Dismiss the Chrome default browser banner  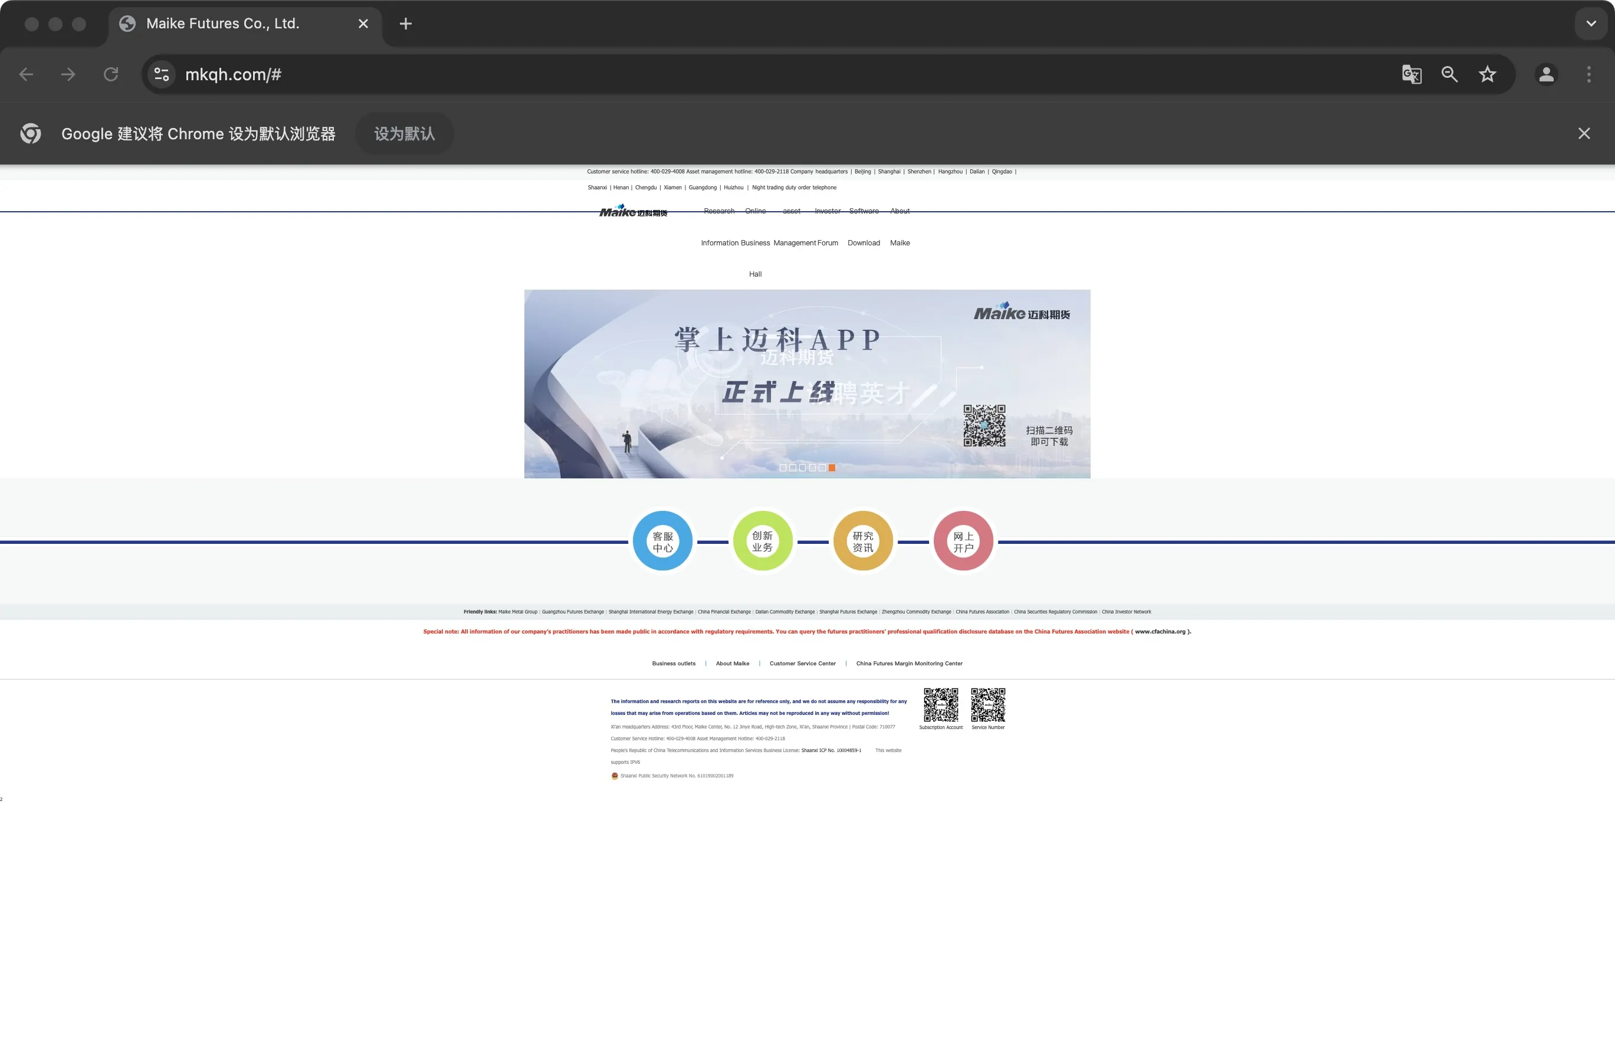tap(1584, 133)
